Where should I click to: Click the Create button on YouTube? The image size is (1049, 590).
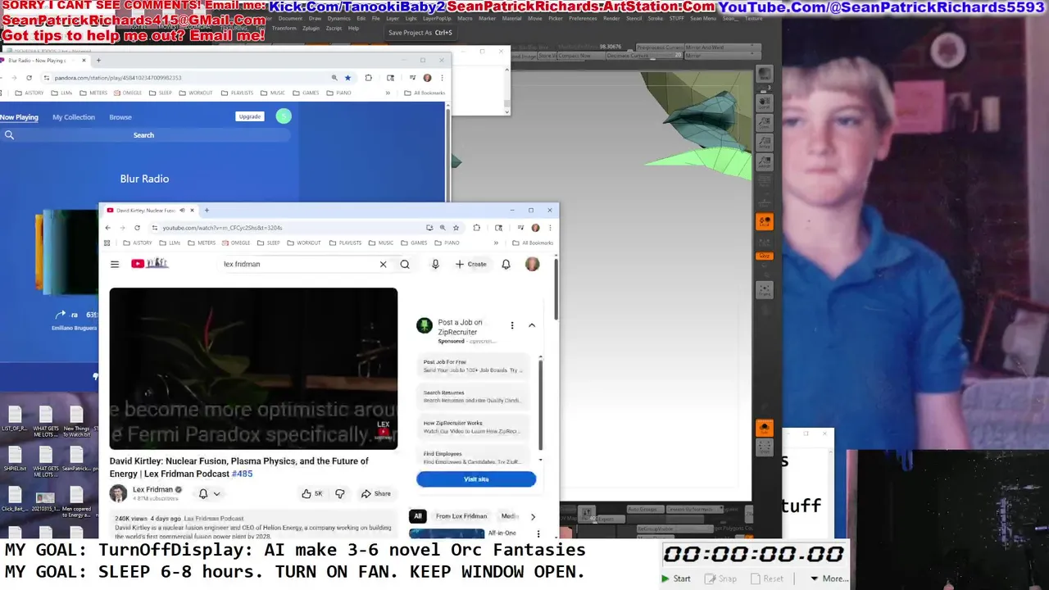tap(471, 264)
